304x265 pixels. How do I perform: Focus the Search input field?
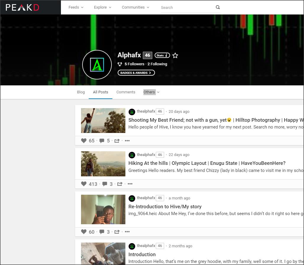pos(188,8)
